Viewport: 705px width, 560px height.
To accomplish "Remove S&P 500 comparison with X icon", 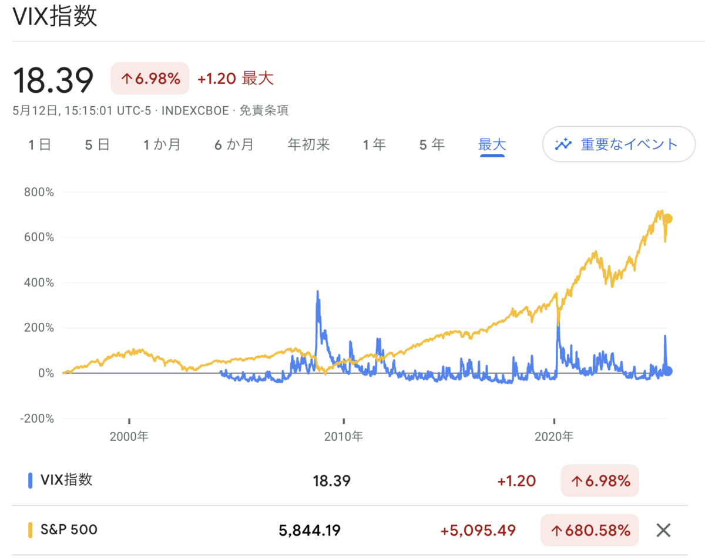I will 663,531.
